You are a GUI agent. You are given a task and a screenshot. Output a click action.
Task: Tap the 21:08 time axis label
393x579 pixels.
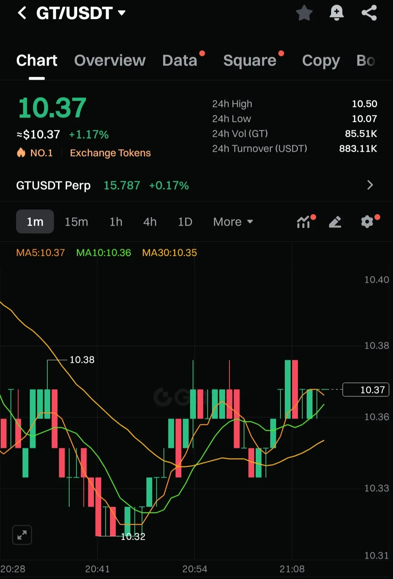[x=292, y=569]
